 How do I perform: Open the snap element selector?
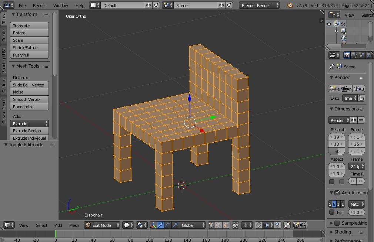[268, 225]
